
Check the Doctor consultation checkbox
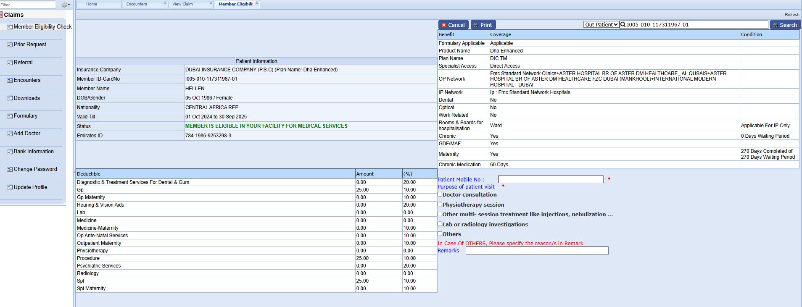[440, 194]
